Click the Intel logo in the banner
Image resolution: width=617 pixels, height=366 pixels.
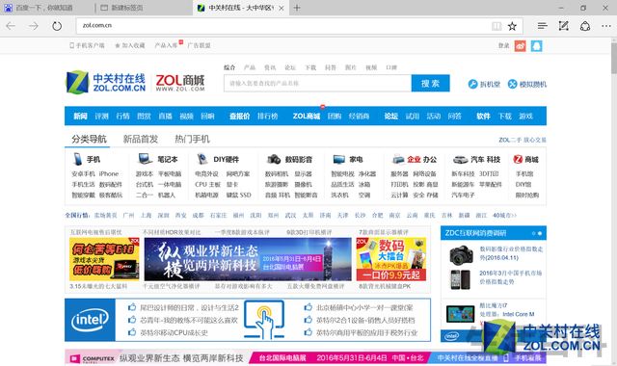pyautogui.click(x=90, y=320)
